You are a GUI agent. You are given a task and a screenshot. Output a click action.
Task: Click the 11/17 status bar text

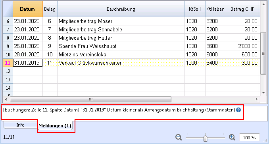(x=9, y=137)
